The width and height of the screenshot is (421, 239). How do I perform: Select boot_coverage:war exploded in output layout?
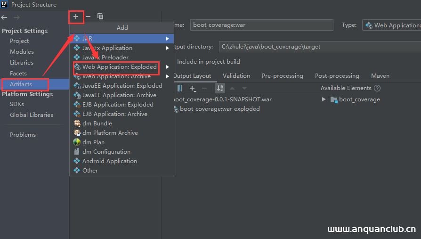click(x=219, y=109)
